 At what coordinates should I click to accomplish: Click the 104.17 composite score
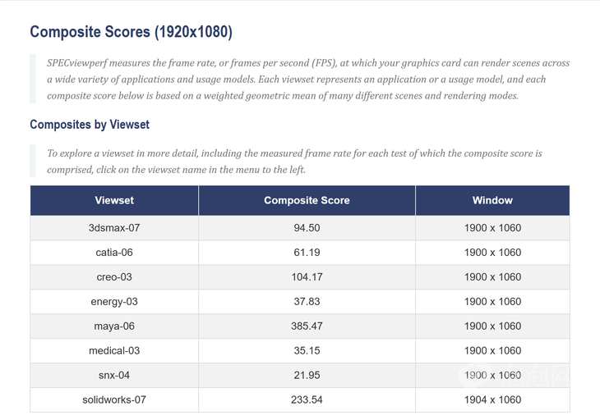pos(307,276)
